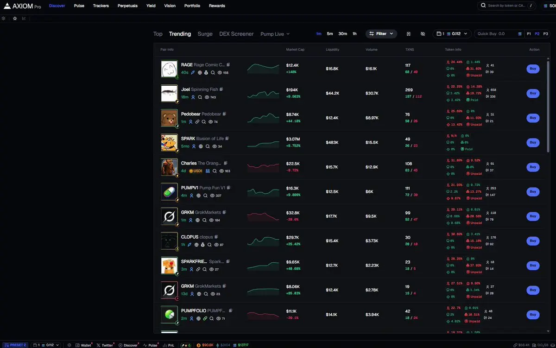Switch to preset P3
This screenshot has height=348, width=556.
click(x=545, y=34)
